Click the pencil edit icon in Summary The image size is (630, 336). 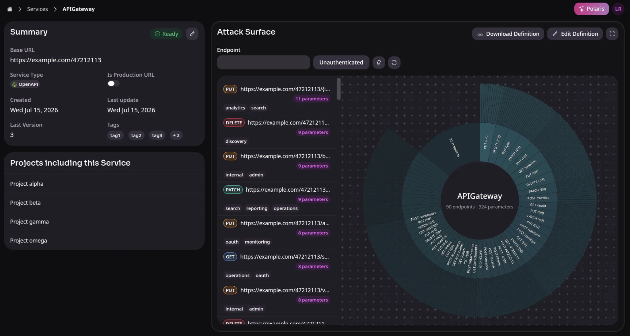point(192,34)
